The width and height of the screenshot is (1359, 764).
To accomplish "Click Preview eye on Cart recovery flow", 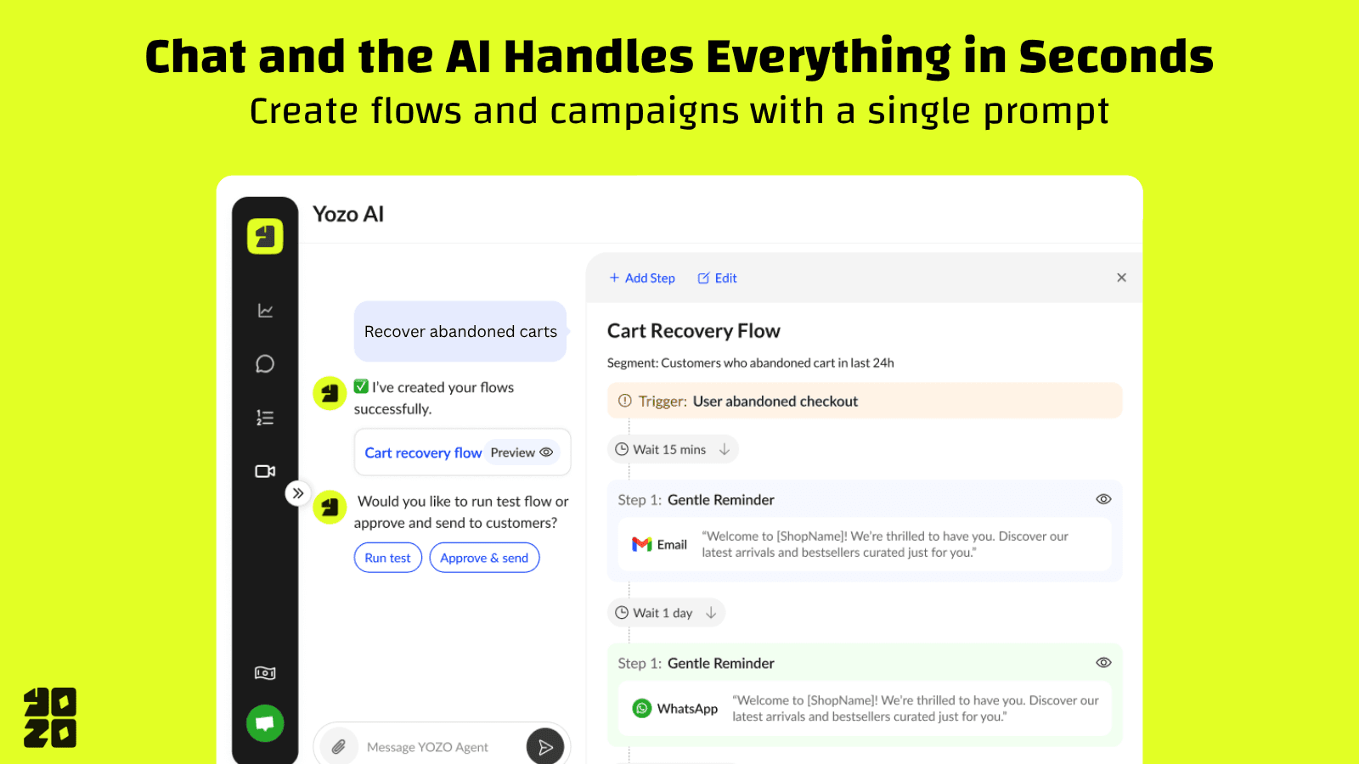I will click(522, 452).
